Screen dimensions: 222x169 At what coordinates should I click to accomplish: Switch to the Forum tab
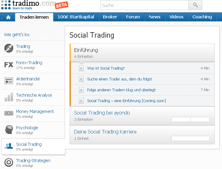(x=133, y=17)
